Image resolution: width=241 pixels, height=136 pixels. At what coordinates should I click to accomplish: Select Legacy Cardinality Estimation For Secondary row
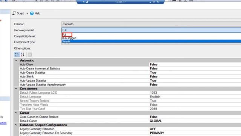coord(84,133)
